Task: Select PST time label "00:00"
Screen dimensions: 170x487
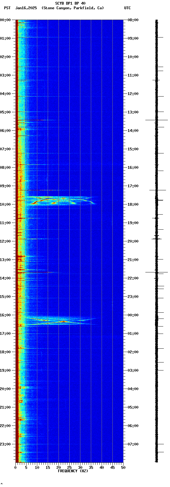Action: tap(5, 20)
